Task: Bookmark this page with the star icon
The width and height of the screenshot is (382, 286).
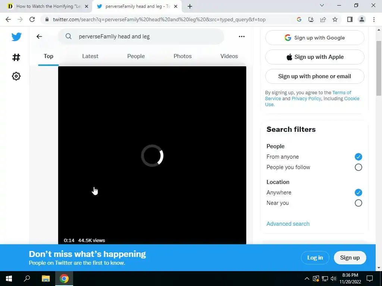Action: (x=335, y=19)
